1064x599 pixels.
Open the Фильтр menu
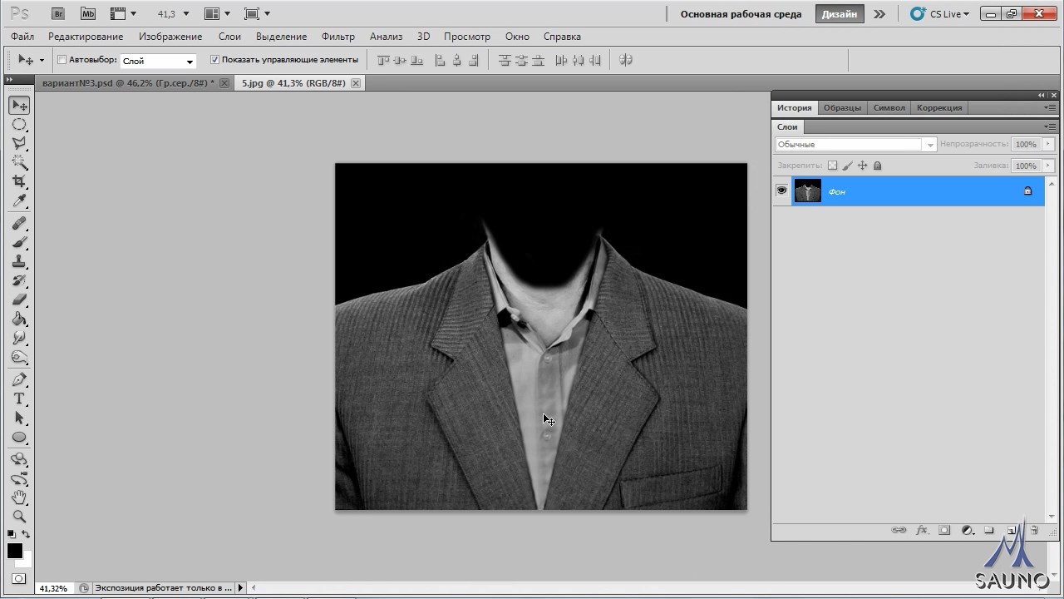pos(337,37)
